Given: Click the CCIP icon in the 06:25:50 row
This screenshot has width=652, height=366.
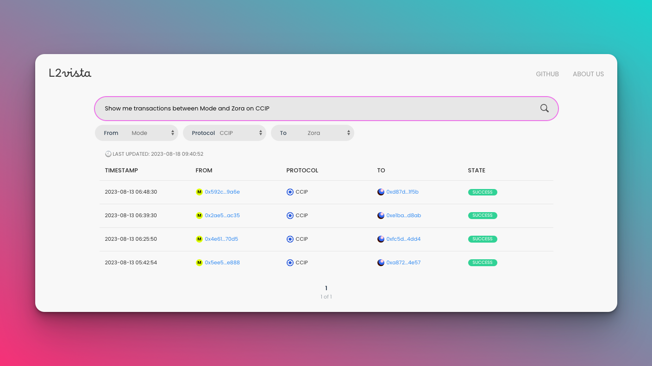Looking at the screenshot, I should click(290, 239).
